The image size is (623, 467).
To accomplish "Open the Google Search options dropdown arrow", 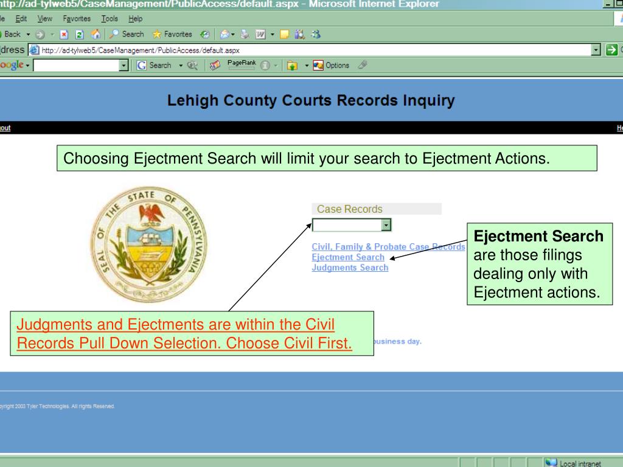I will coord(180,66).
